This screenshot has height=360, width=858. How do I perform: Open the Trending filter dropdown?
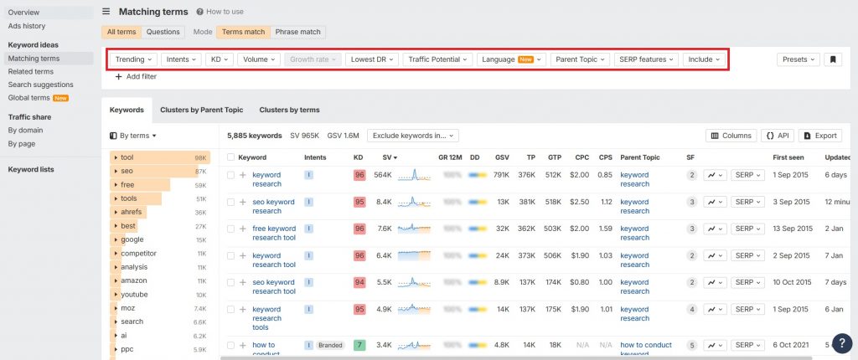coord(133,59)
